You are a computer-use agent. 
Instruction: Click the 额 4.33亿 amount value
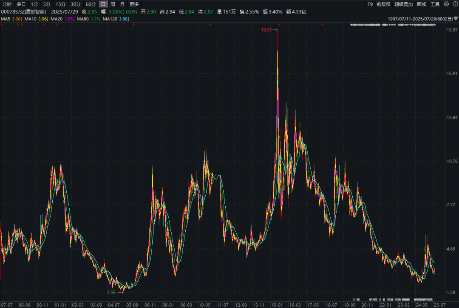[x=296, y=12]
